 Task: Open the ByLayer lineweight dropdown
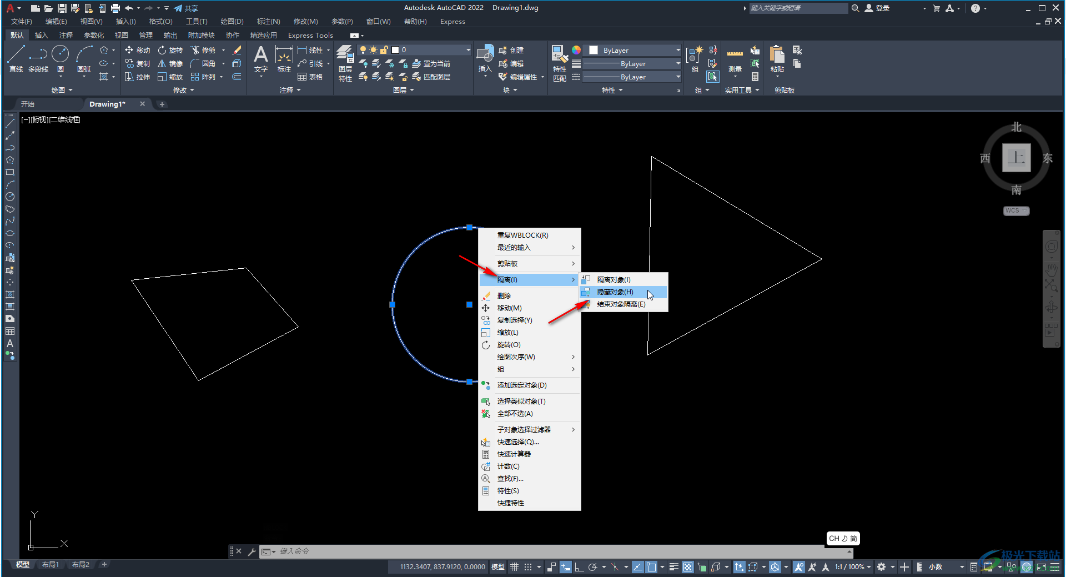click(678, 63)
